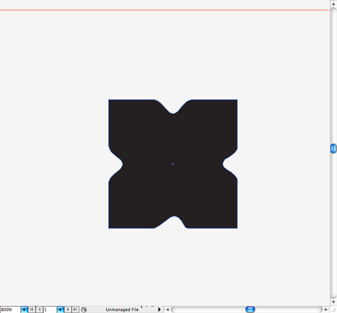Go to the previous artboard
337x313 pixels.
[39, 309]
